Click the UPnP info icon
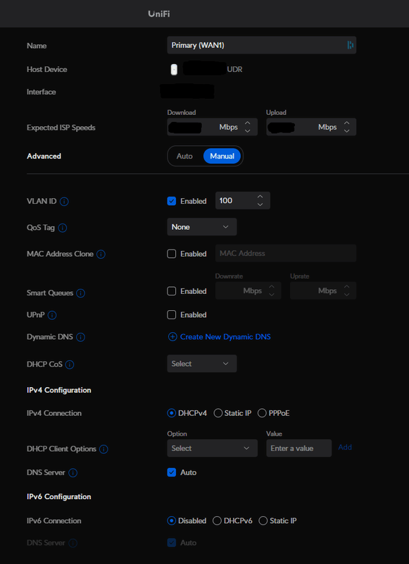Image resolution: width=409 pixels, height=564 pixels. [52, 315]
